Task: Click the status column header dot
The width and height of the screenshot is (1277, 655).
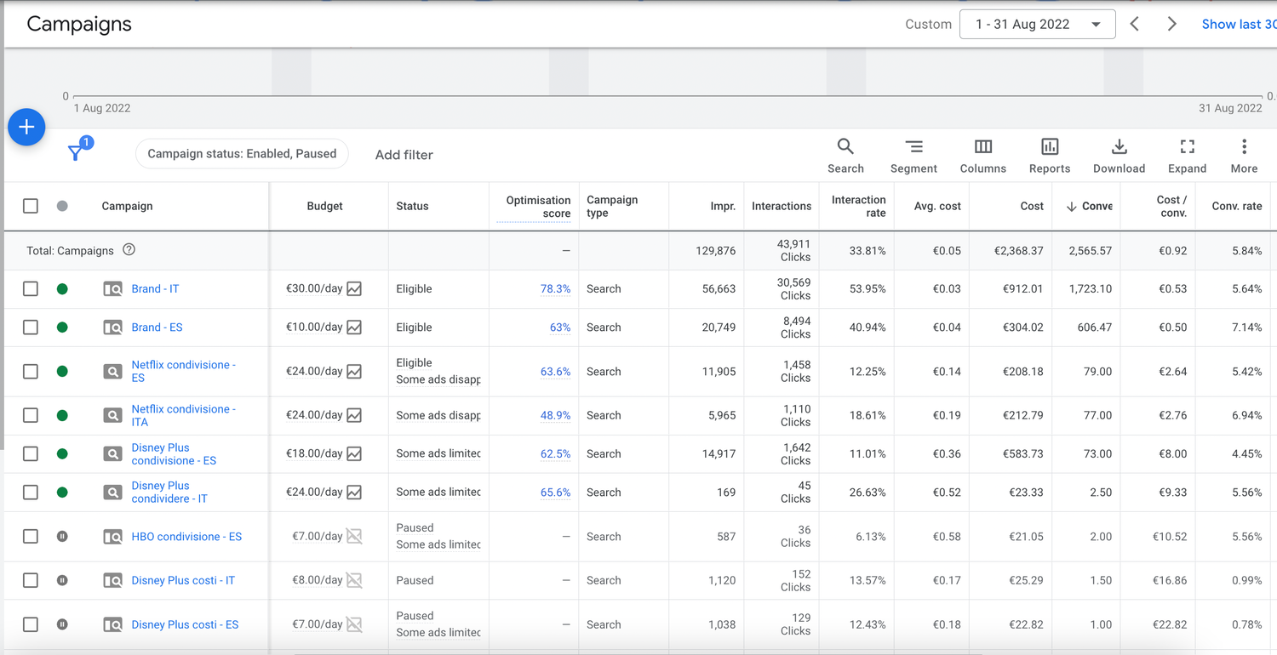Action: [62, 206]
